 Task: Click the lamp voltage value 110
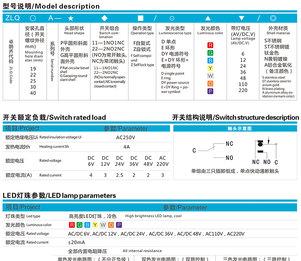click(243, 84)
